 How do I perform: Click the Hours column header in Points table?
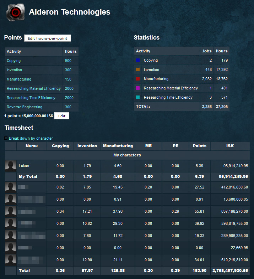click(71, 51)
